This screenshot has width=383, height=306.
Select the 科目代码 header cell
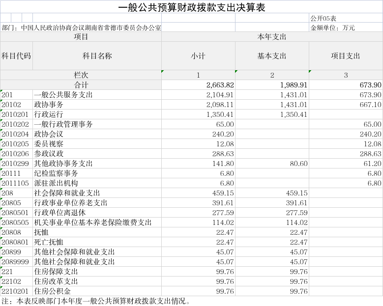16,56
